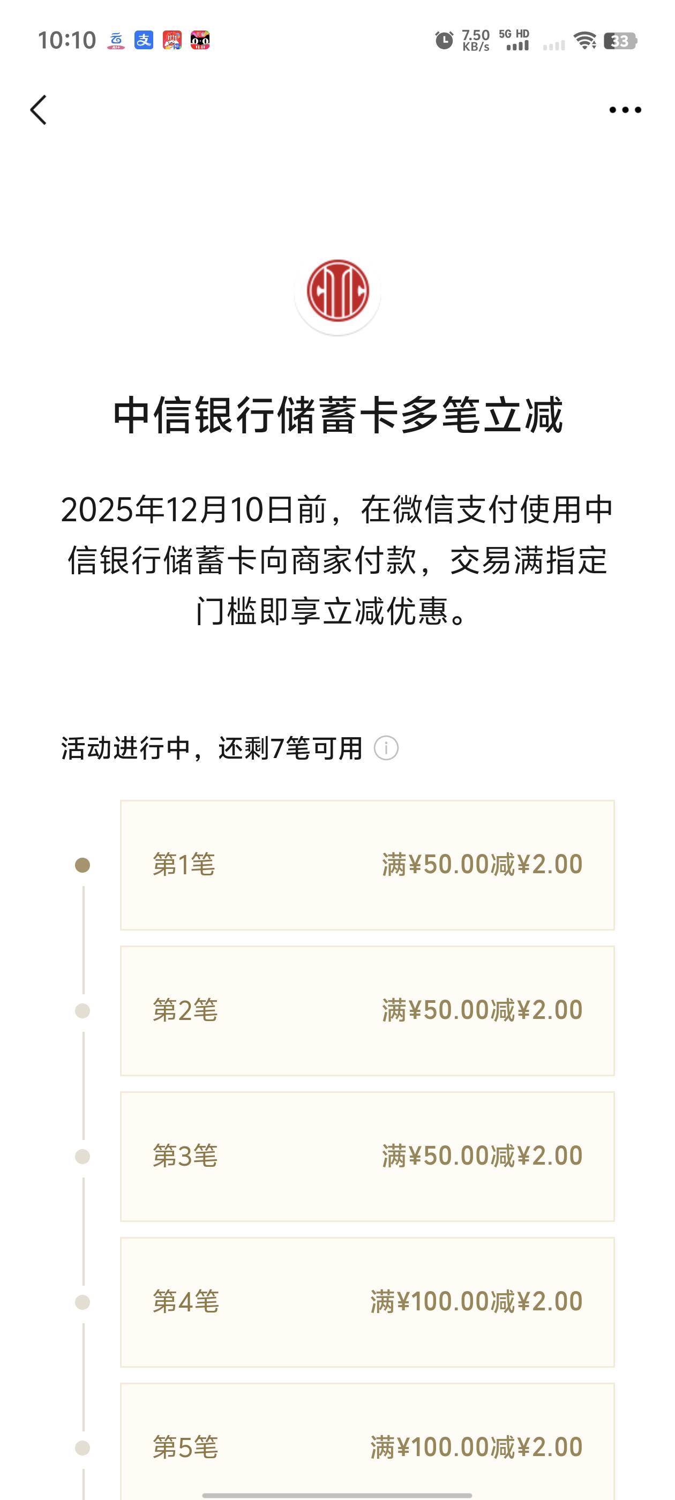
Task: Tap the CITIC Bank logo
Action: coord(337,290)
